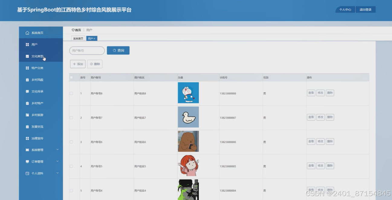This screenshot has height=200, width=392.
Task: Click the 首页 breadcrumb link
Action: tap(78, 30)
